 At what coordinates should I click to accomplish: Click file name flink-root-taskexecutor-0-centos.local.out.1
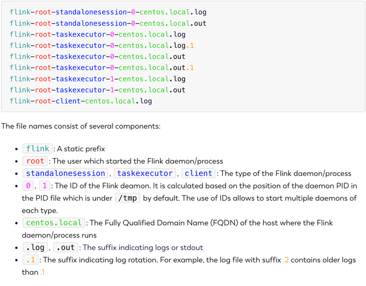coord(102,68)
